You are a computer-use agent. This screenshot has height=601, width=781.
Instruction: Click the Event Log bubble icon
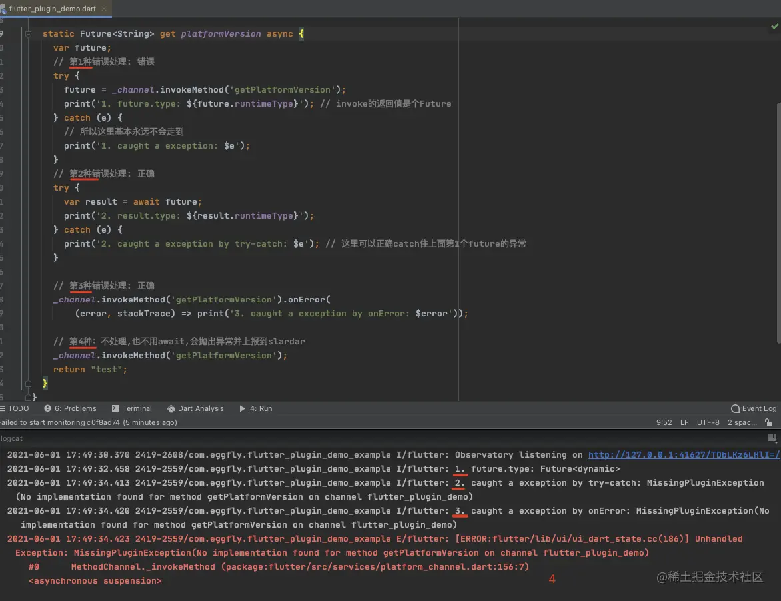pos(735,409)
